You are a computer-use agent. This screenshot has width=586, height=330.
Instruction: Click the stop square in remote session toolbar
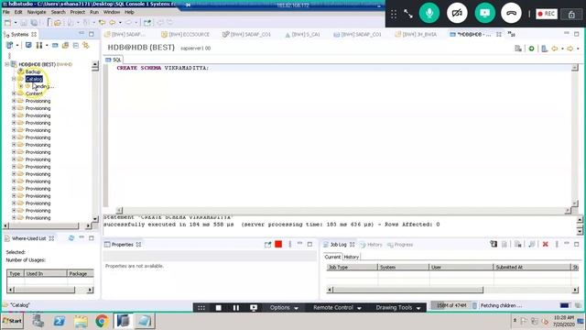pyautogui.click(x=219, y=308)
